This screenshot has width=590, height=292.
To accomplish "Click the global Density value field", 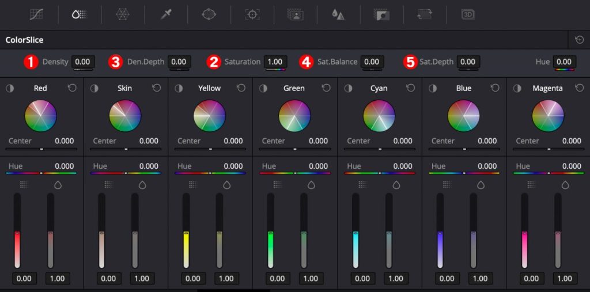I will [83, 62].
